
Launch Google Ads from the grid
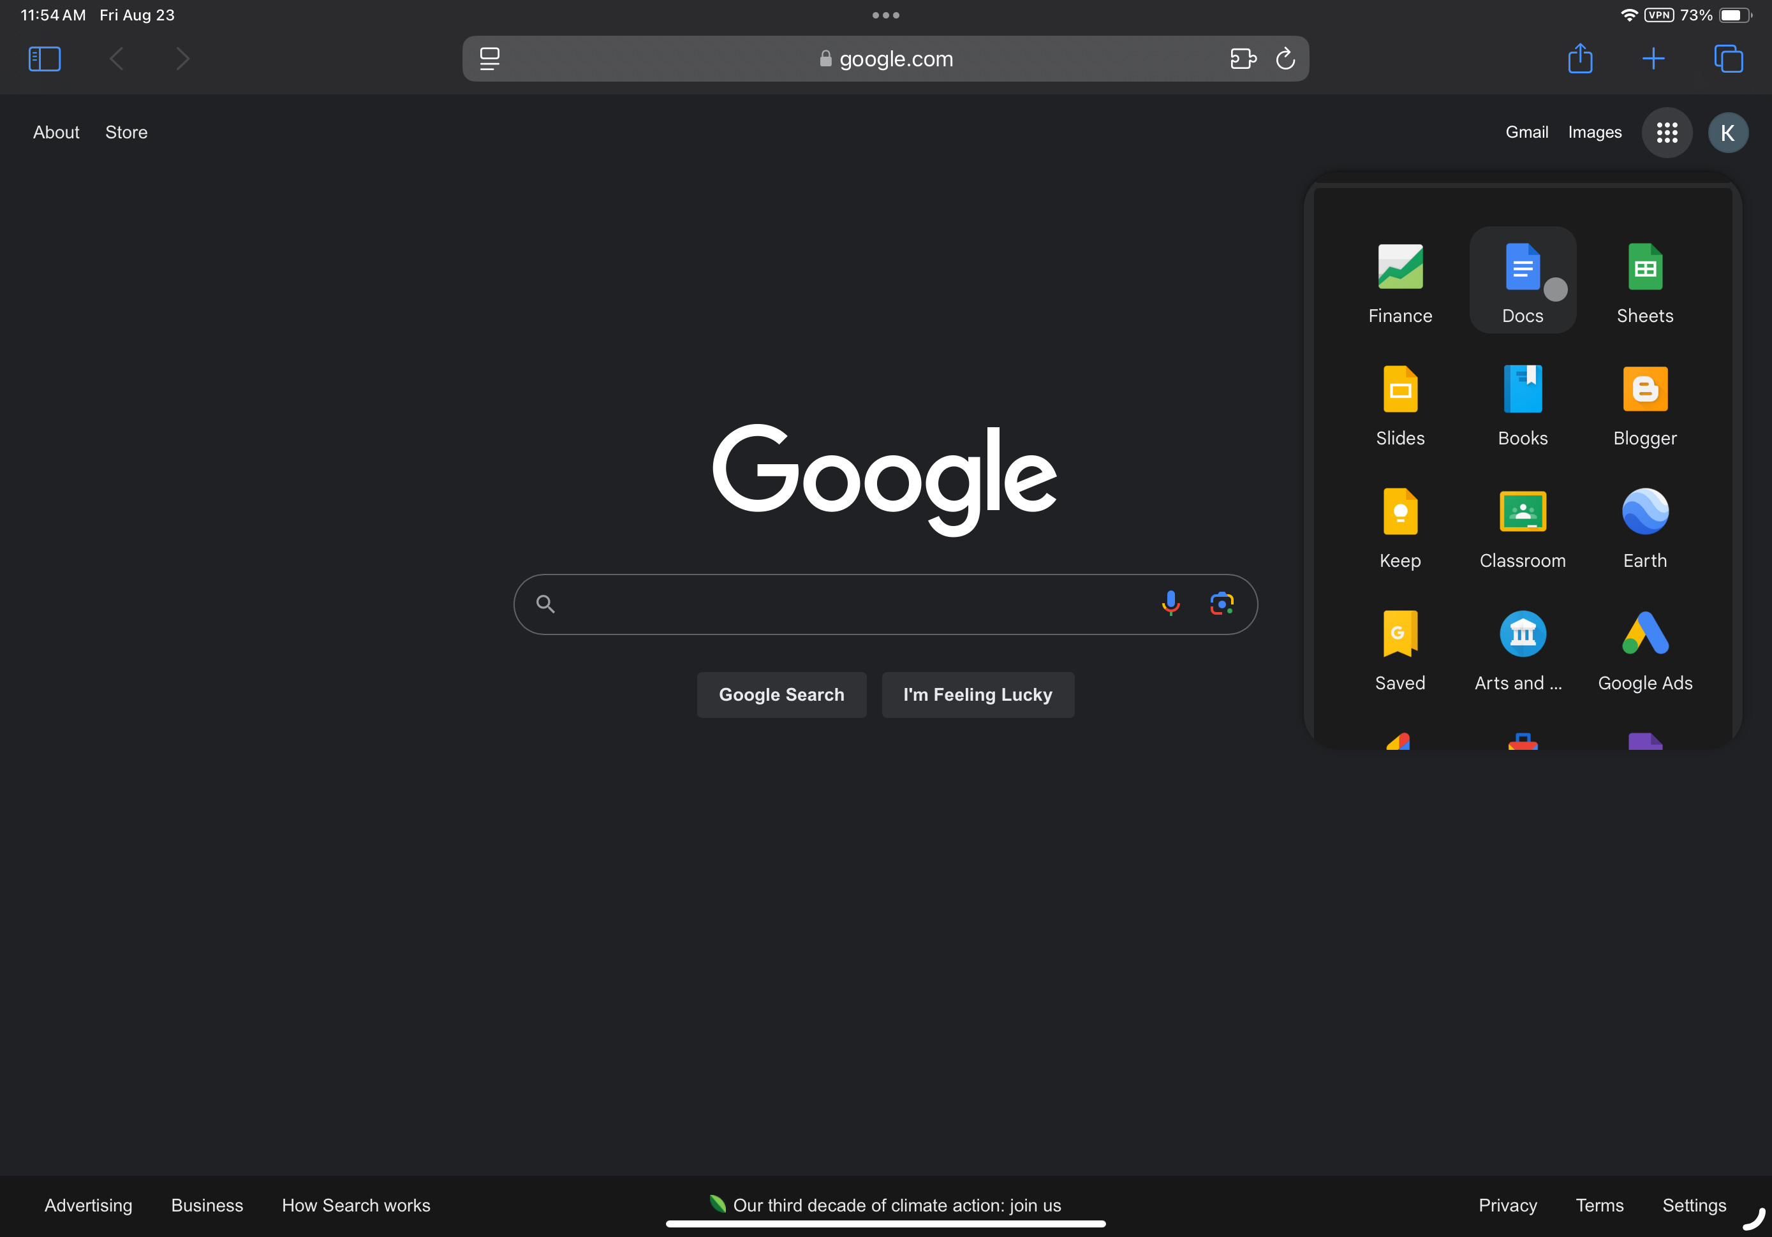(x=1644, y=648)
